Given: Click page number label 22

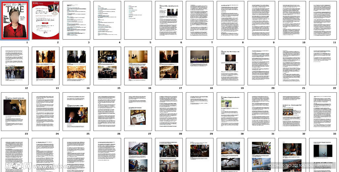Looking at the screenshot, I should pos(334,88).
